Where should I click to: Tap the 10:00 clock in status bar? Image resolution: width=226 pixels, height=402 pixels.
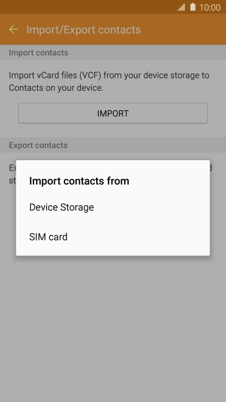click(x=210, y=7)
